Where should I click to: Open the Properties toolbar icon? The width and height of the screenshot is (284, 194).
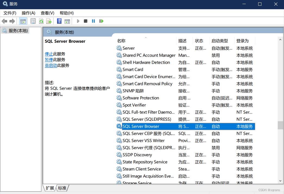point(33,21)
